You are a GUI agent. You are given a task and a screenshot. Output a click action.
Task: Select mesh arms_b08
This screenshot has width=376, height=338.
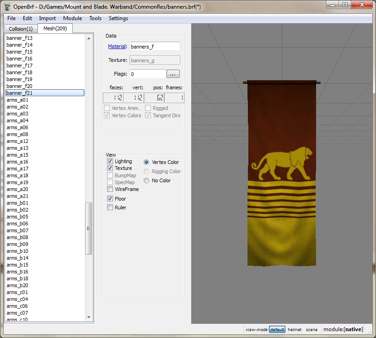45,237
